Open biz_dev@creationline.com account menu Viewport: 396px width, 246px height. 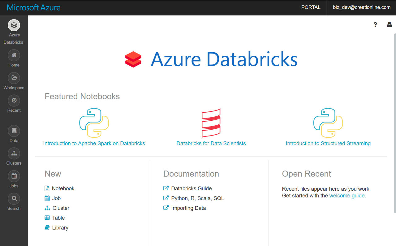pos(362,7)
